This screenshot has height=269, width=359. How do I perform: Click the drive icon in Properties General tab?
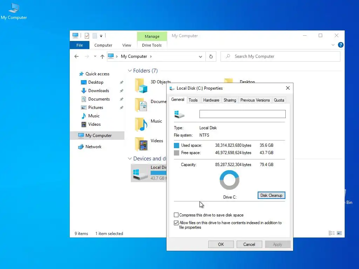(x=179, y=114)
